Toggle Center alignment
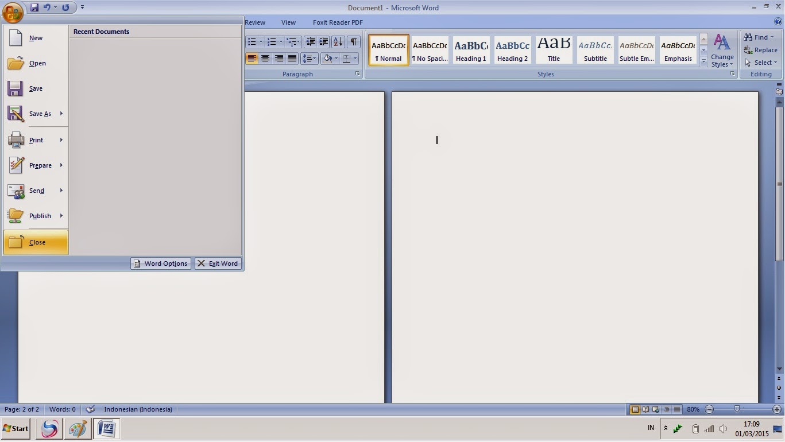This screenshot has width=785, height=442. [266, 58]
